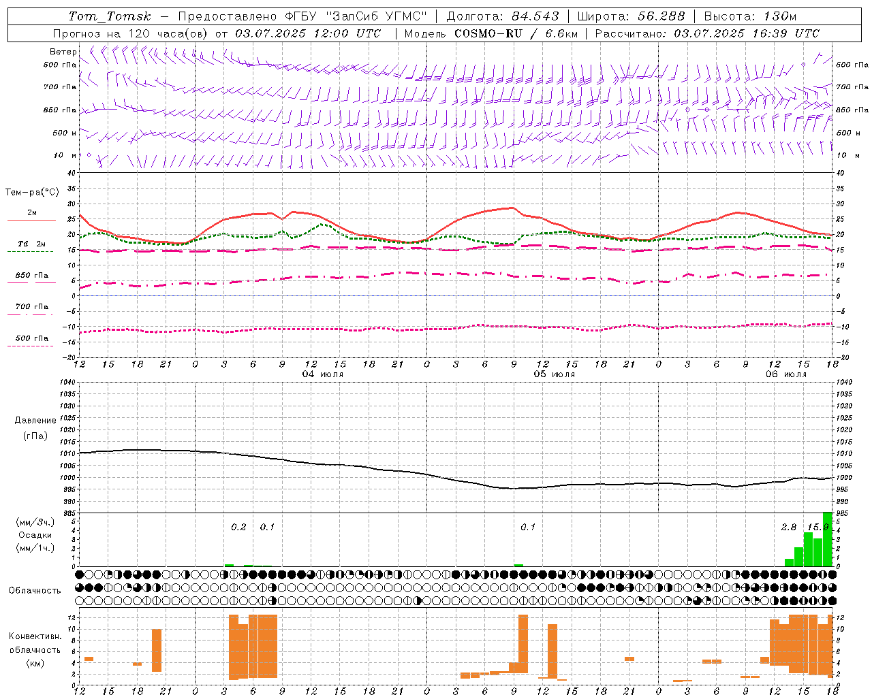Click the "2.8" precipitation amount value
Viewport: 872px width, 697px height.
[789, 528]
